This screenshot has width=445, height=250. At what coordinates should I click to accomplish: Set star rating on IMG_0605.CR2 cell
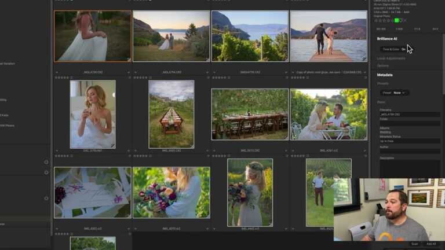pyautogui.click(x=140, y=78)
